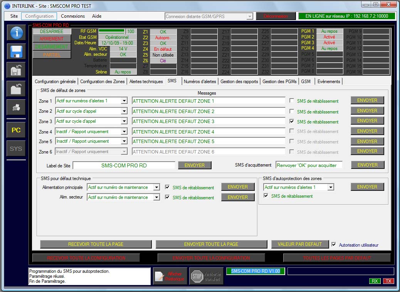Click the Z4 'En défaut' status cell

point(163,49)
